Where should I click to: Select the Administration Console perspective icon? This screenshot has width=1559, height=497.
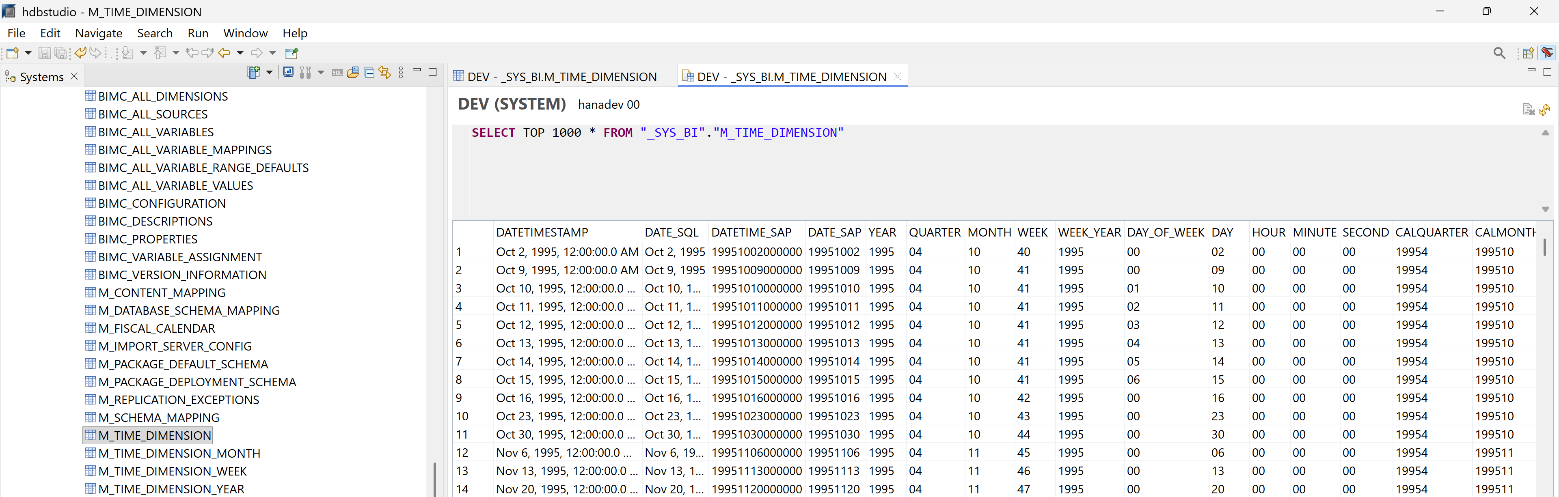1547,53
